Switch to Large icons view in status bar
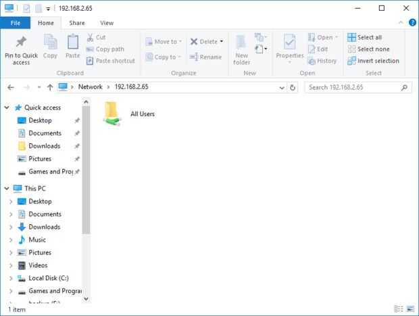 pyautogui.click(x=410, y=309)
